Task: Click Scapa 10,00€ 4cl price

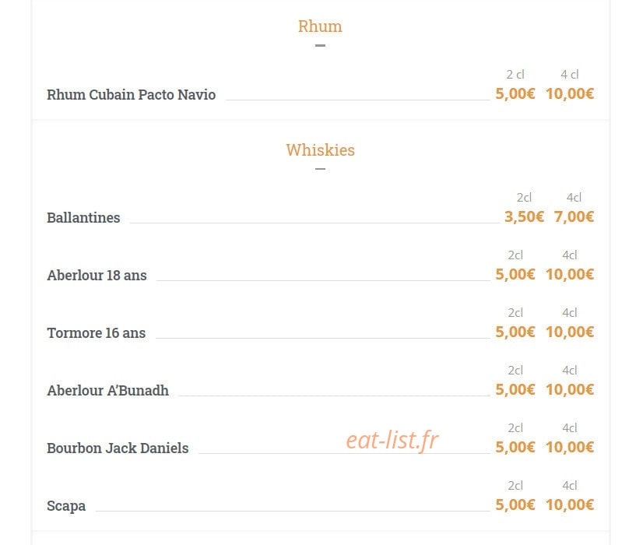Action: pyautogui.click(x=570, y=505)
